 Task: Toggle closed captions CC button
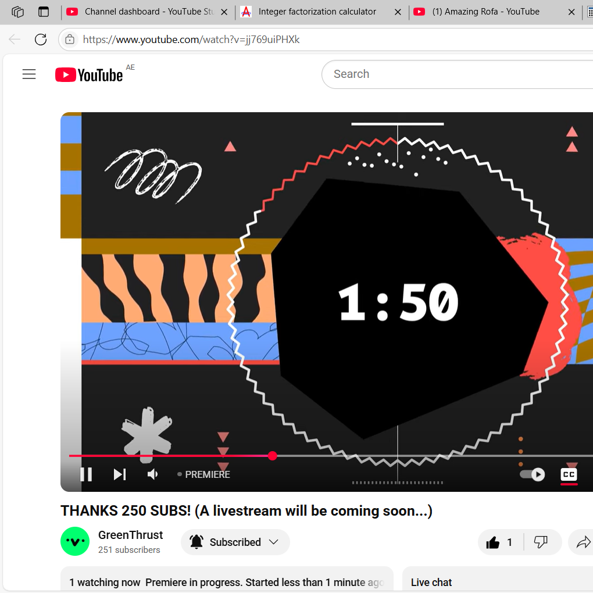569,474
